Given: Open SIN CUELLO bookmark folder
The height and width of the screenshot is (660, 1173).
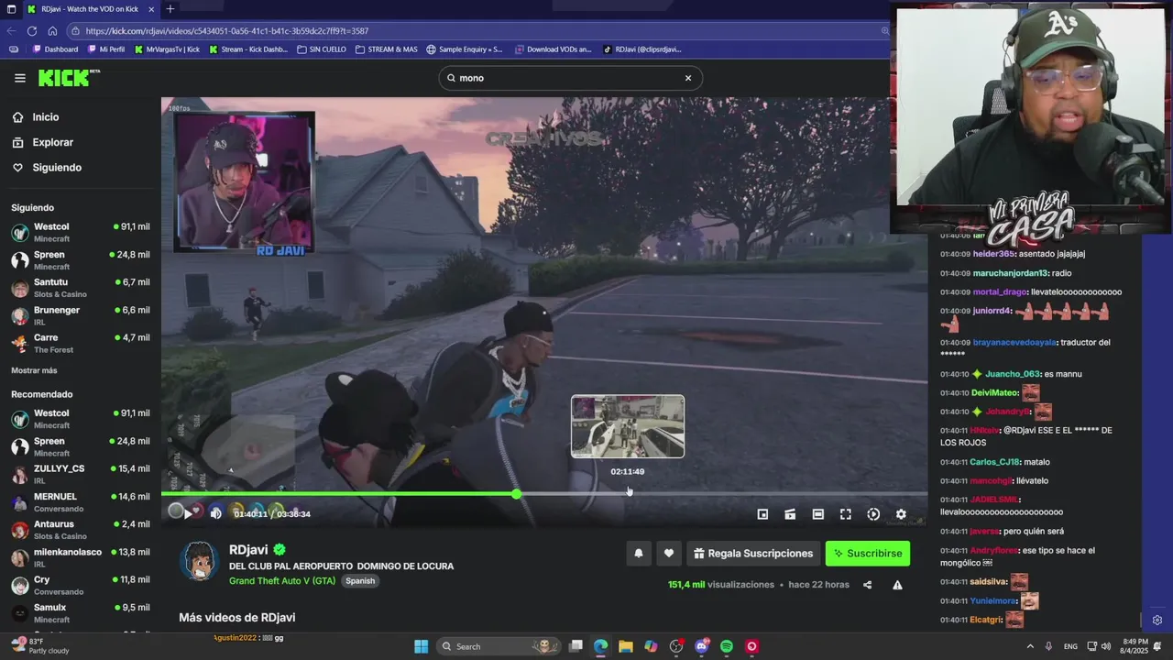Looking at the screenshot, I should click(322, 49).
